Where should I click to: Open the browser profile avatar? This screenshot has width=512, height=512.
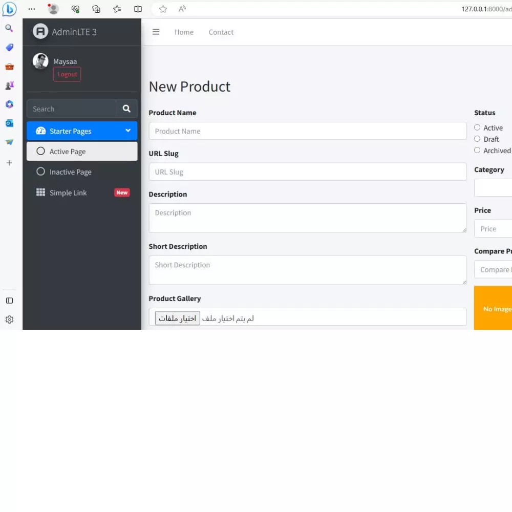[x=53, y=9]
